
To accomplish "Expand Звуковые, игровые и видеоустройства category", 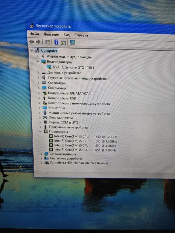I will coord(38,78).
